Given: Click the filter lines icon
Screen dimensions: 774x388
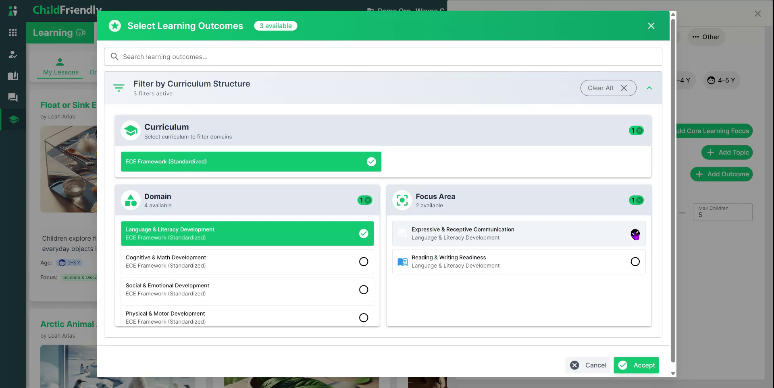Looking at the screenshot, I should click(x=119, y=88).
